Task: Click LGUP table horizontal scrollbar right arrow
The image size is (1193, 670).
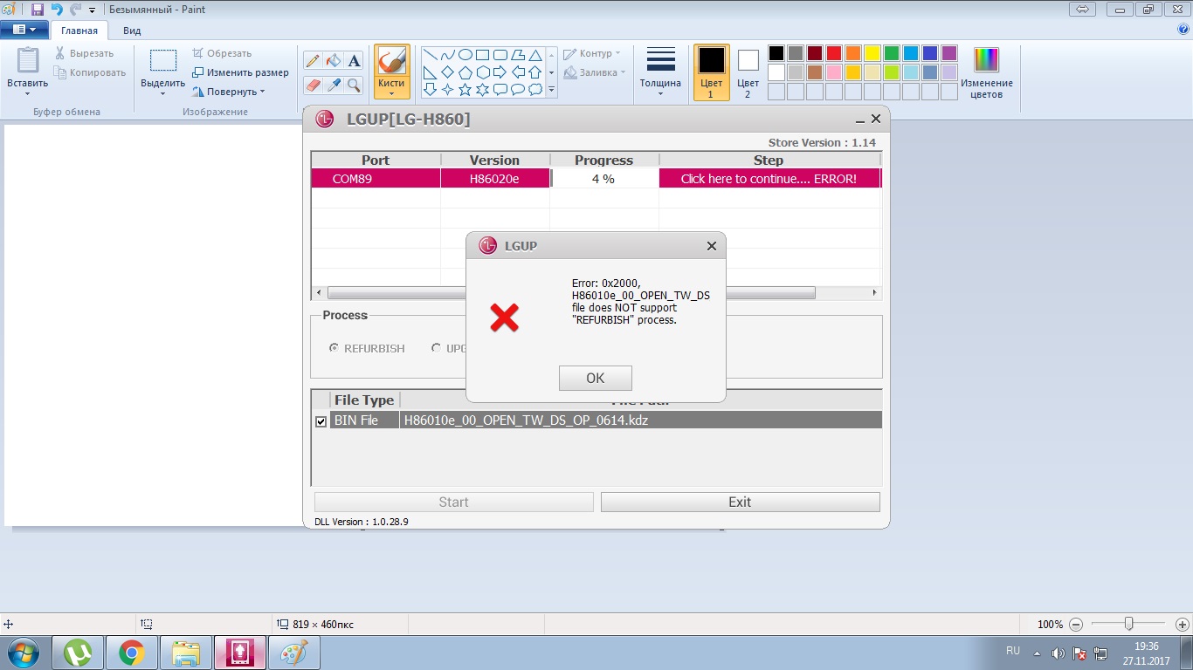Action: [x=876, y=293]
